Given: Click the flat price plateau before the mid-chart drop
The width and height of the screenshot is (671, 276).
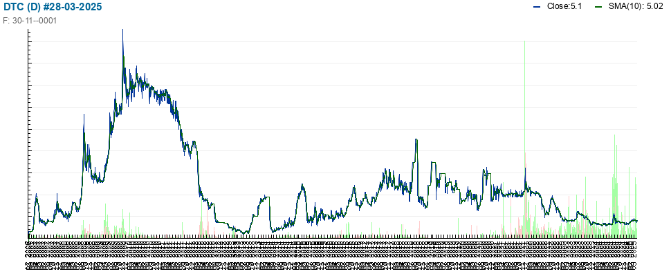Looking at the screenshot, I should (x=266, y=197).
